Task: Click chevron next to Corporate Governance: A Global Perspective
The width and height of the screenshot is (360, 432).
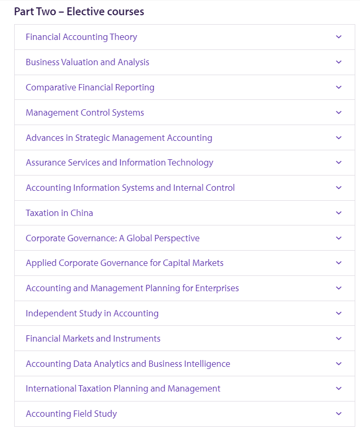Action: pos(339,238)
